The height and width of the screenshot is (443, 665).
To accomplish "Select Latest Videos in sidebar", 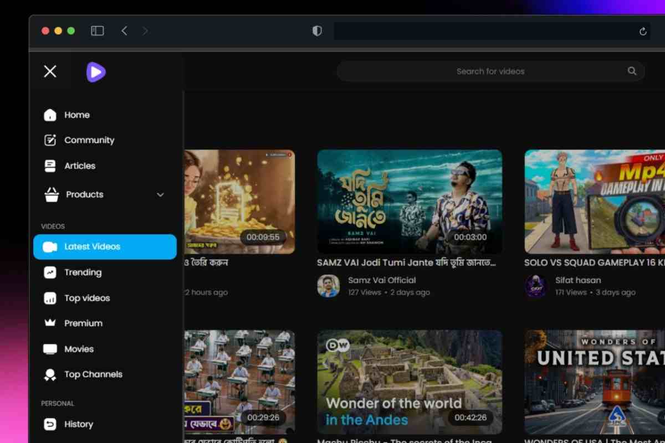I will (x=105, y=247).
